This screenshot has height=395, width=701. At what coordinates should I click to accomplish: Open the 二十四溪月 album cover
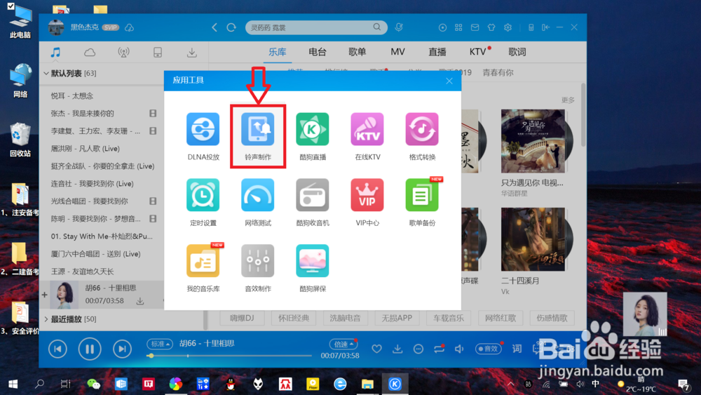coord(533,239)
